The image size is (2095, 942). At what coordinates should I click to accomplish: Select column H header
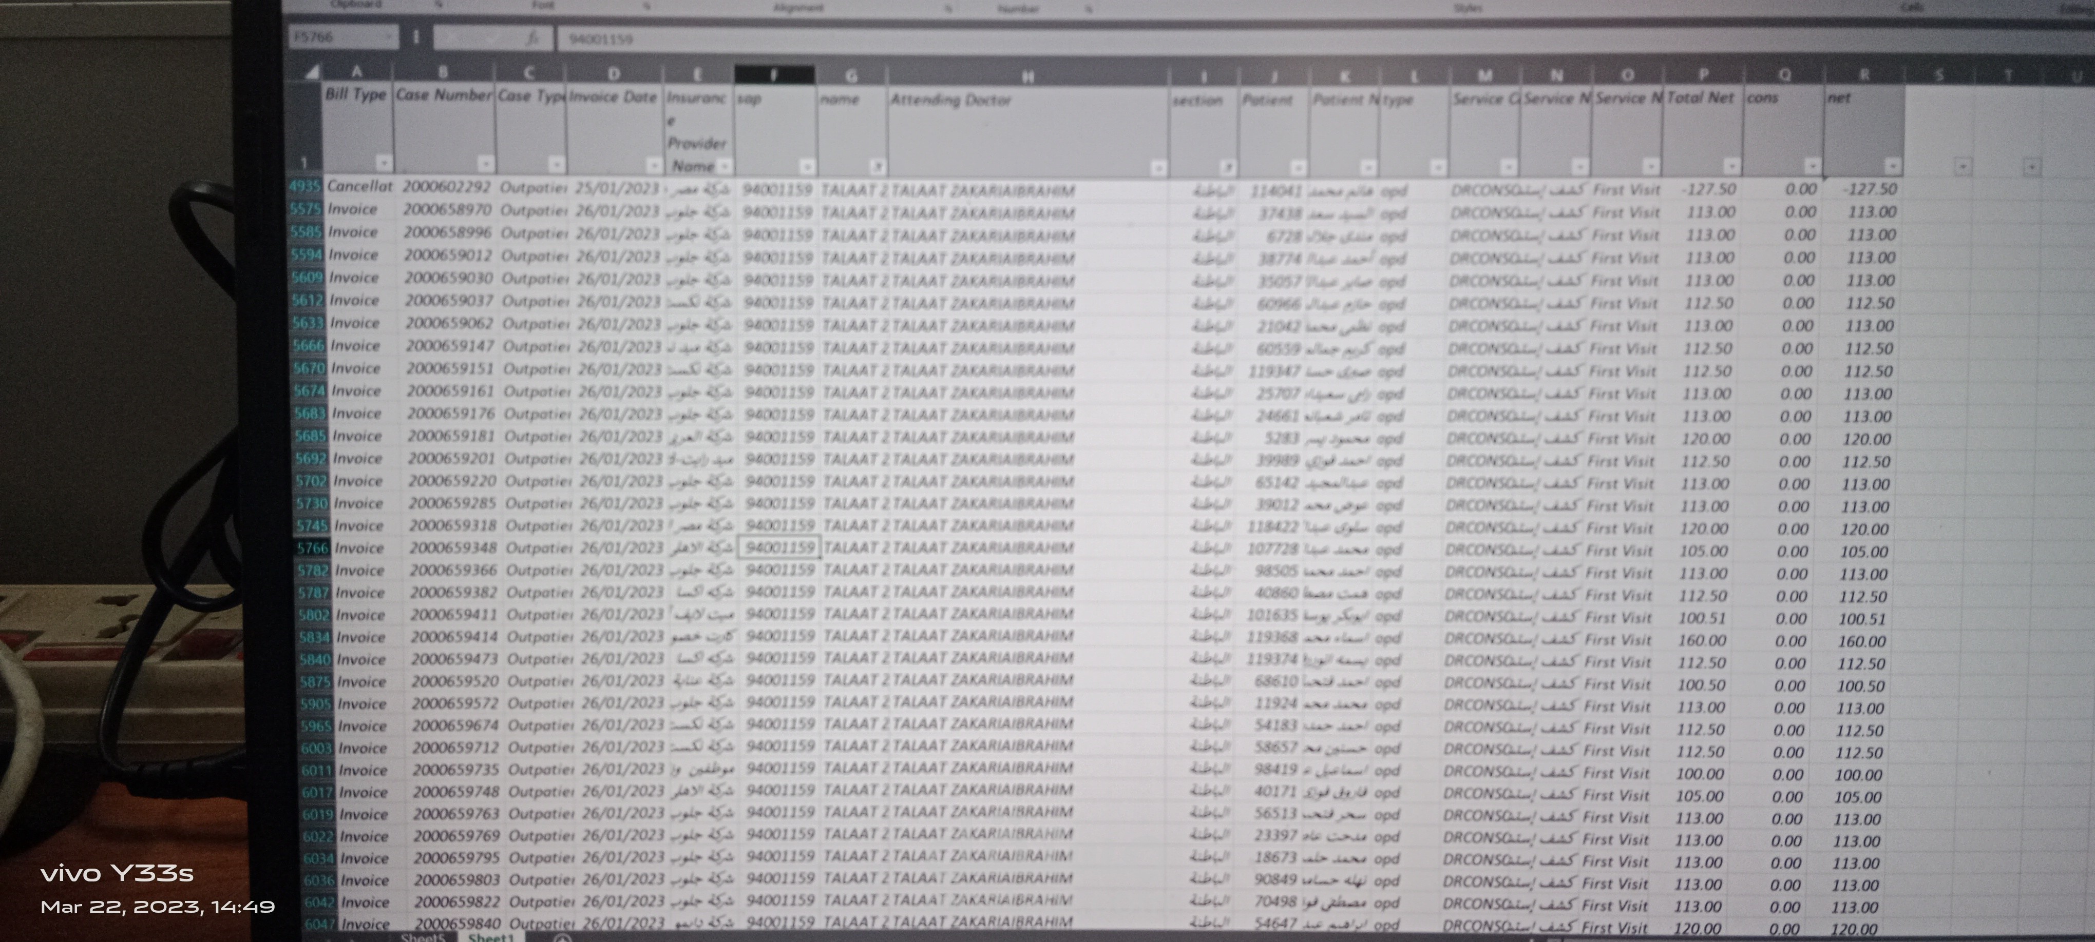tap(1028, 76)
